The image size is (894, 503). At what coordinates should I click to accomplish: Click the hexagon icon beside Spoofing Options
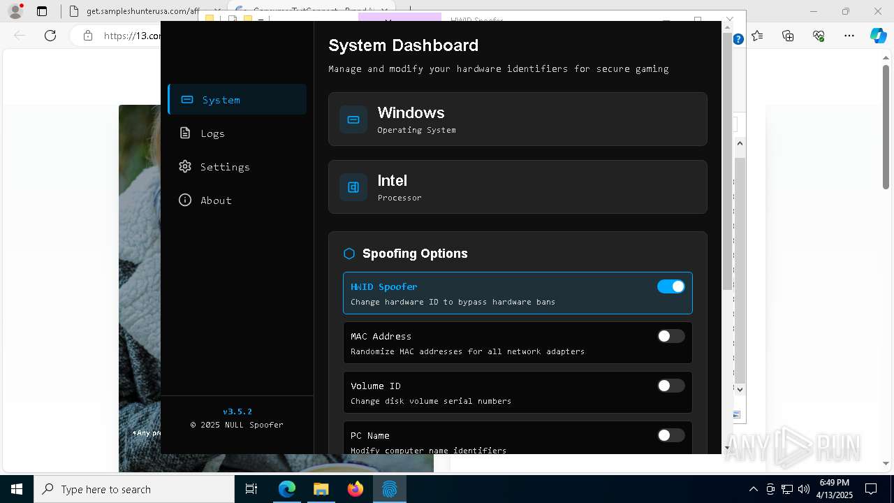pyautogui.click(x=349, y=254)
